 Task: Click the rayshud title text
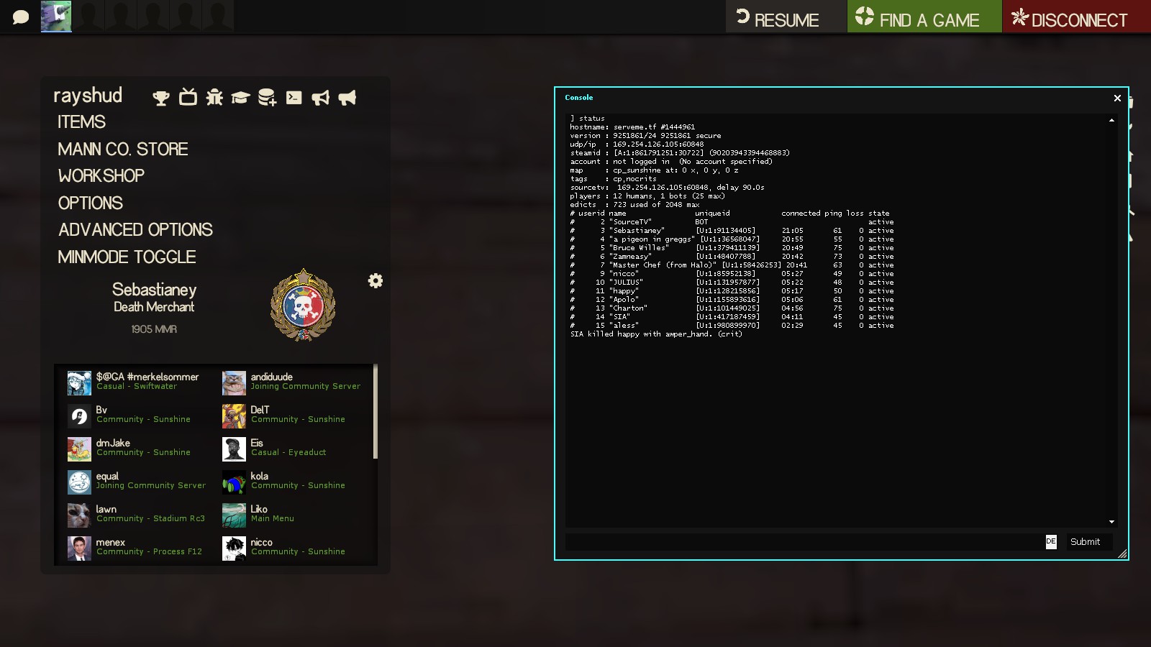pyautogui.click(x=88, y=96)
